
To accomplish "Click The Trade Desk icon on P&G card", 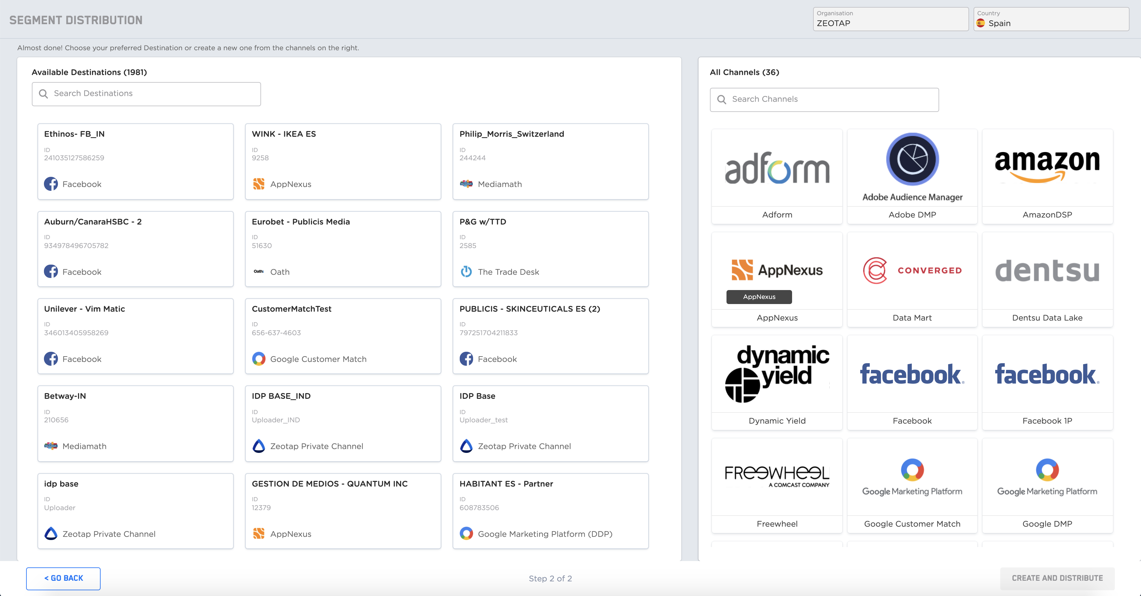I will point(467,272).
